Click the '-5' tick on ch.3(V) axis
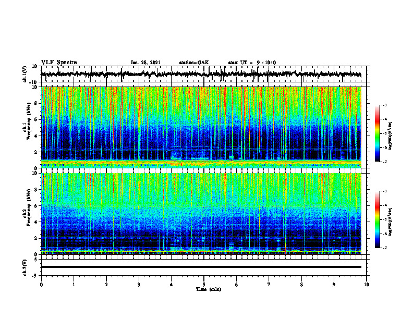The image size is (413, 319). (35, 276)
